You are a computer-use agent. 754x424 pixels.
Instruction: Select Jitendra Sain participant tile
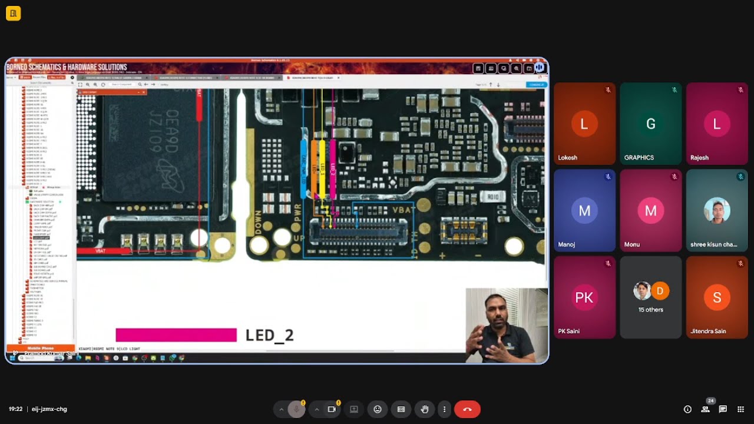coord(717,297)
